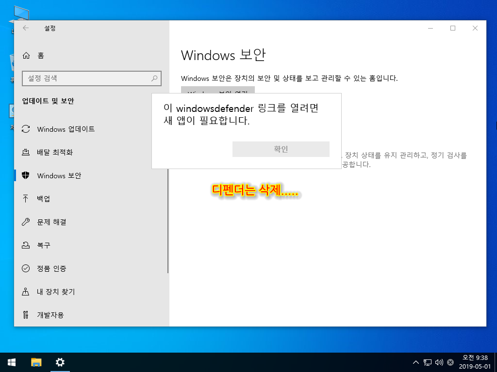
Task: Open the Home (홈) settings page
Action: click(33, 56)
